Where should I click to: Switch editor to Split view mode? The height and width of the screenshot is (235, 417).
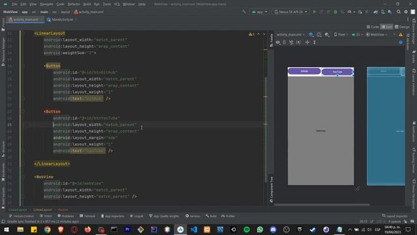tap(387, 27)
